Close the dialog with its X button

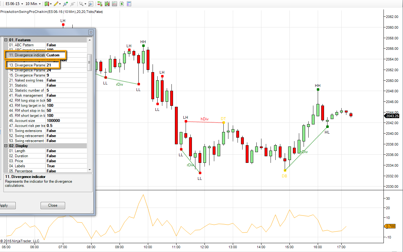point(91,32)
